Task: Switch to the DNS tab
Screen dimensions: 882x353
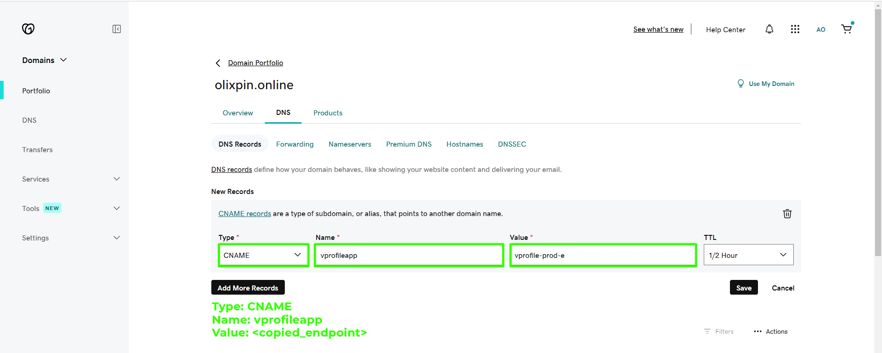Action: click(x=283, y=113)
